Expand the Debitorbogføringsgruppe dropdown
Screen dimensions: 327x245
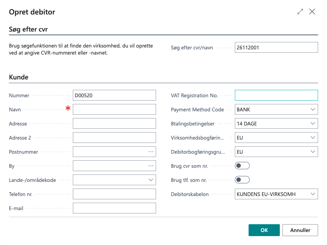[x=313, y=152]
